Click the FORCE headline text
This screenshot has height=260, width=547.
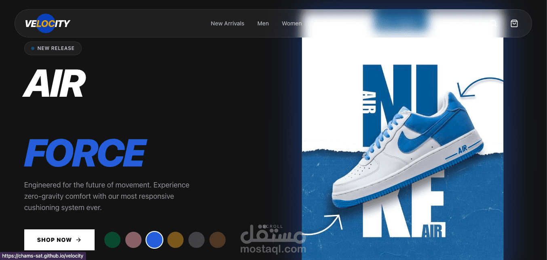click(85, 153)
